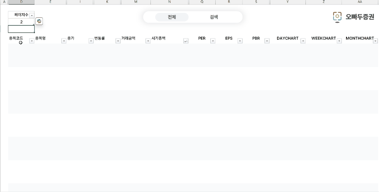Open the 거래금액 filter dropdown
Screen dimensions: 379x192
[148, 41]
